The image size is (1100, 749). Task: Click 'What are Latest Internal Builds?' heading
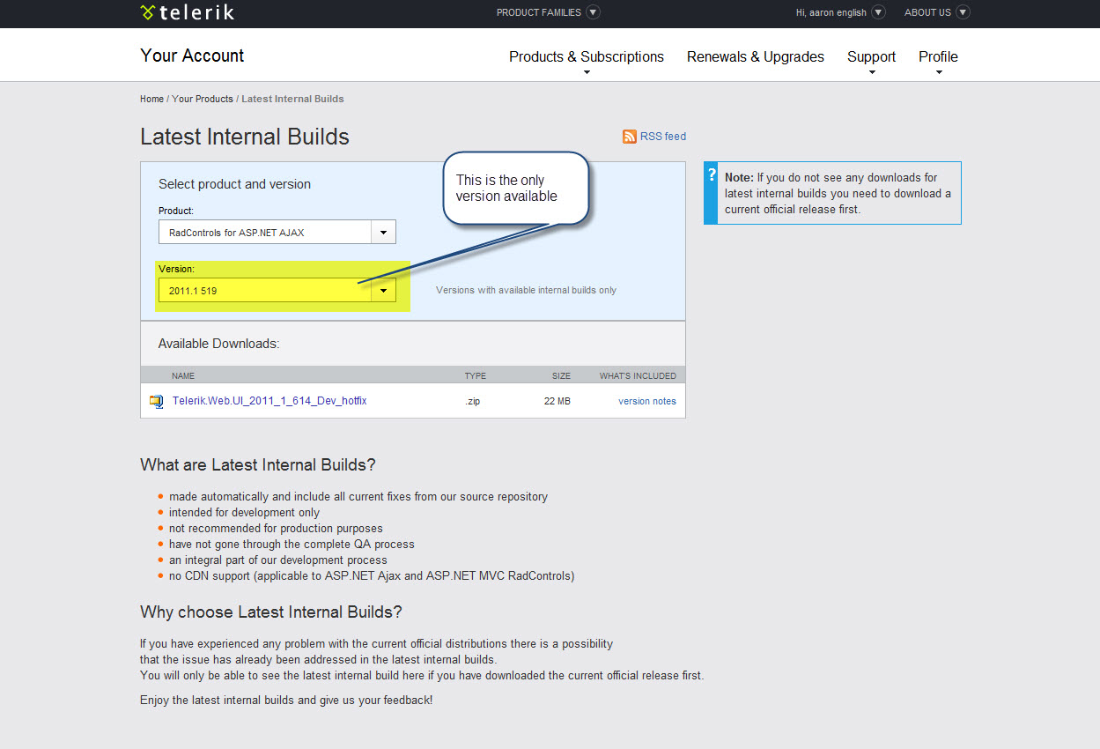click(258, 464)
